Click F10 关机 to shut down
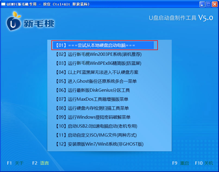Image resolution: width=219 pixels, height=172 pixels. [x=204, y=163]
